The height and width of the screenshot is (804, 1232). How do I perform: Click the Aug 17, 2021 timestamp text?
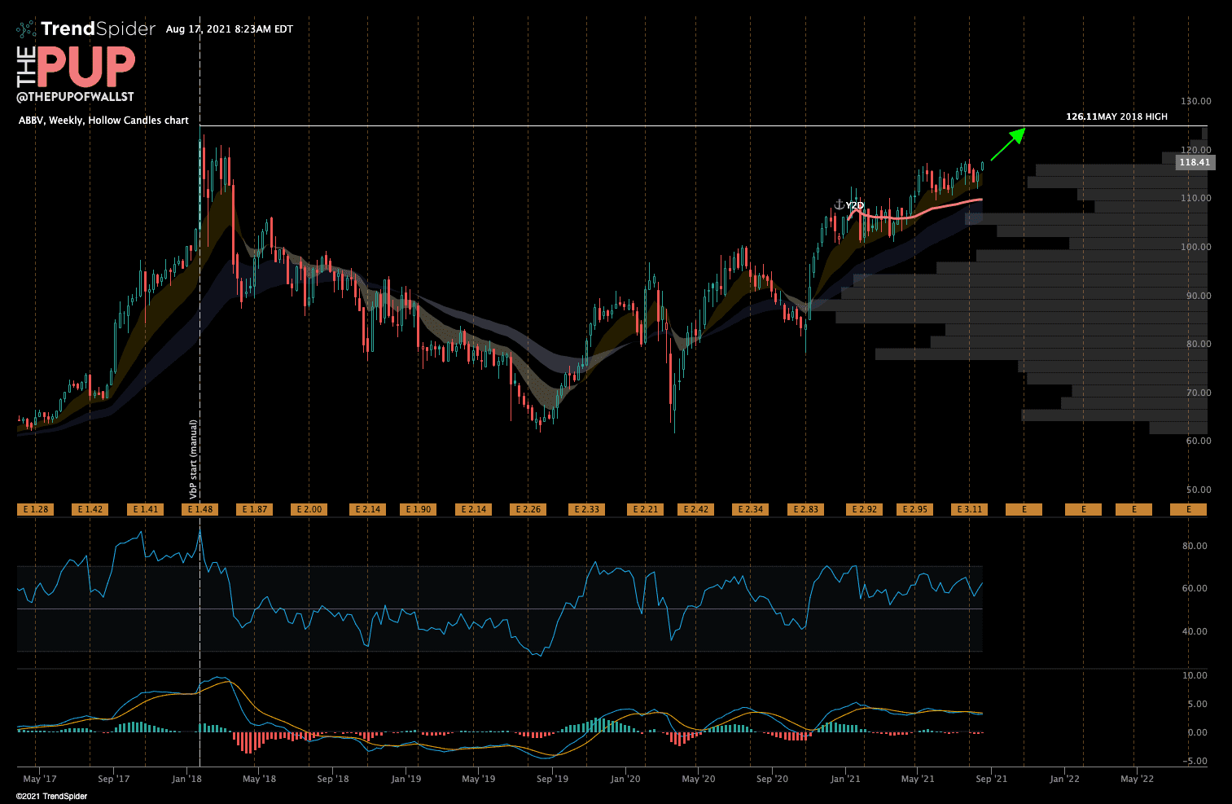click(x=229, y=29)
